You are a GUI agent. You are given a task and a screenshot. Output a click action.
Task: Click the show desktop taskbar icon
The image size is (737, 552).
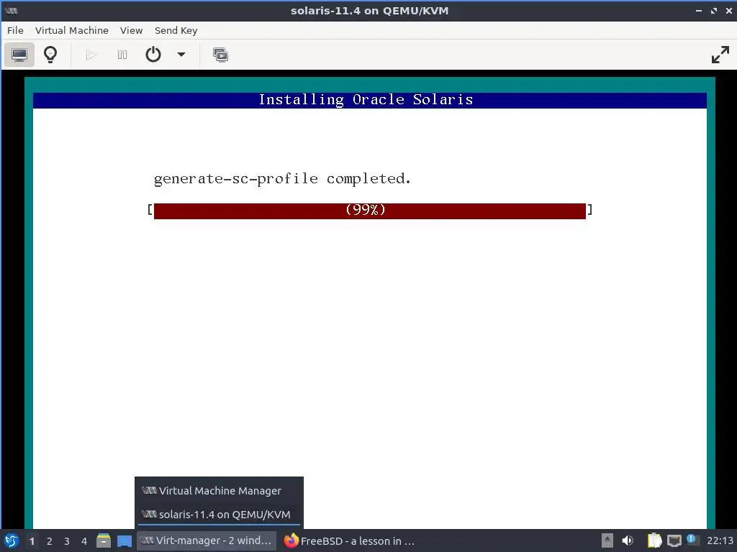(125, 540)
